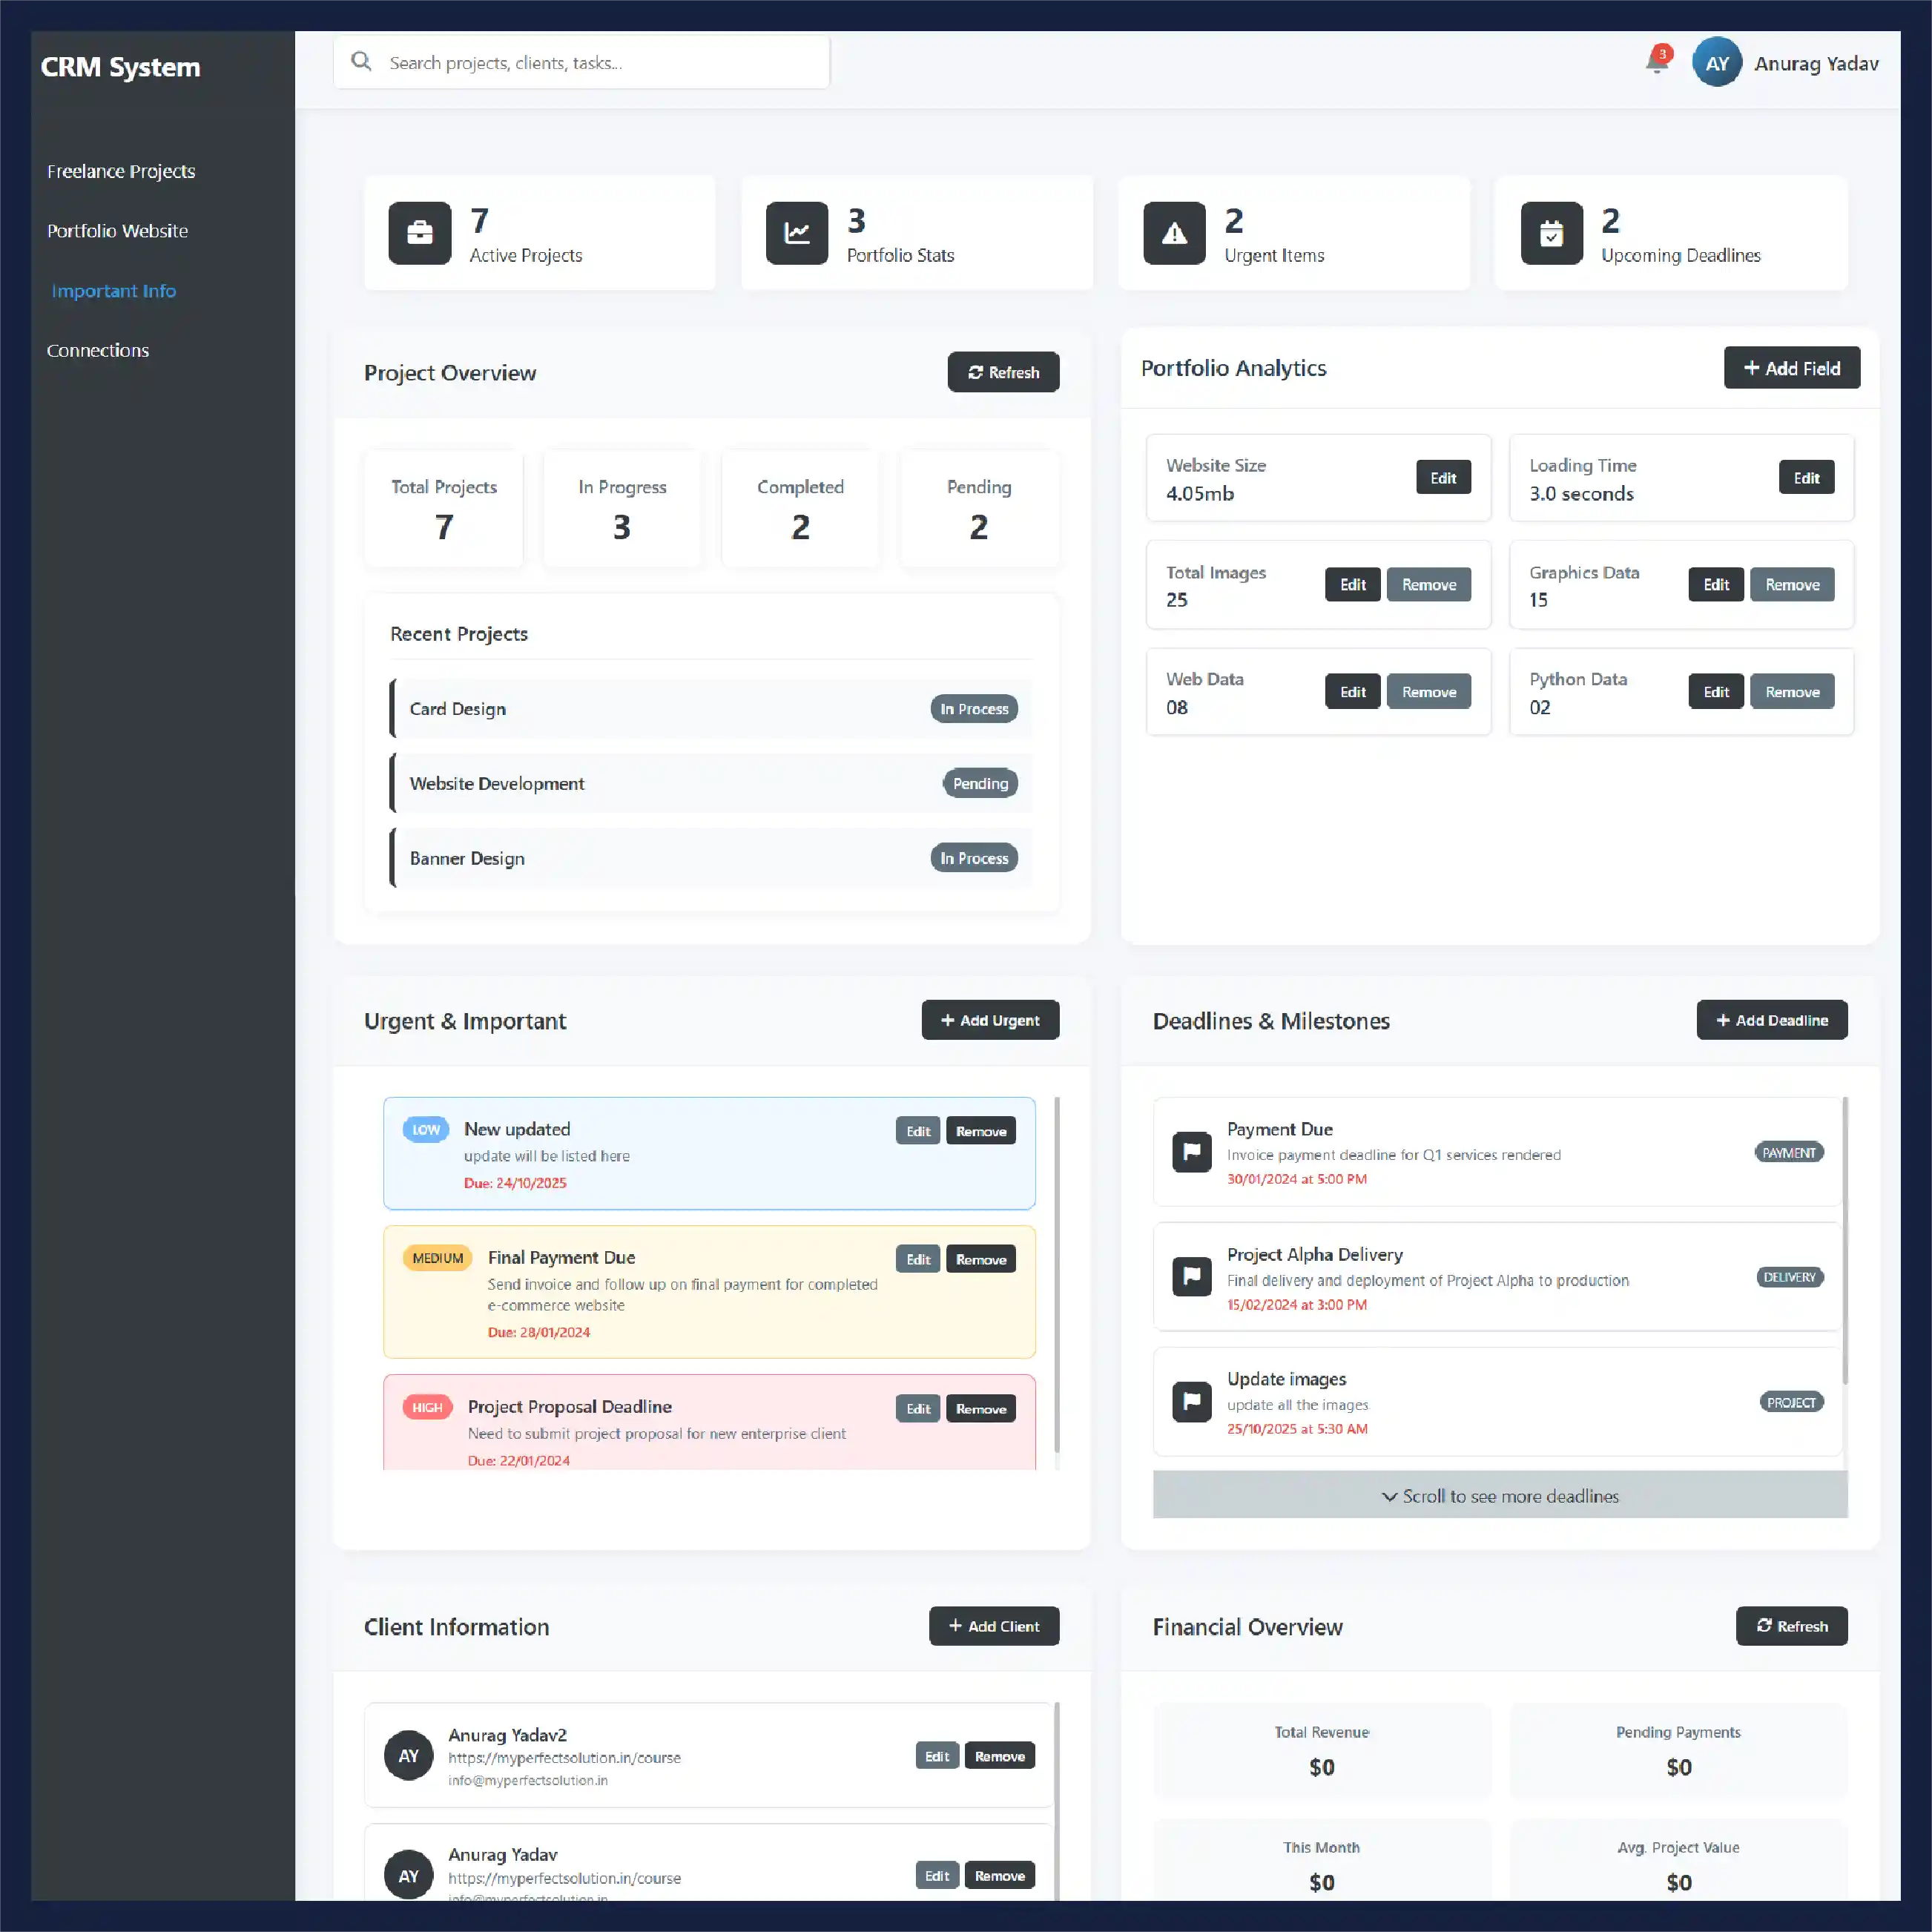The image size is (1932, 1932).
Task: Click the Urgent & Important list scrollbar
Action: click(1057, 1275)
